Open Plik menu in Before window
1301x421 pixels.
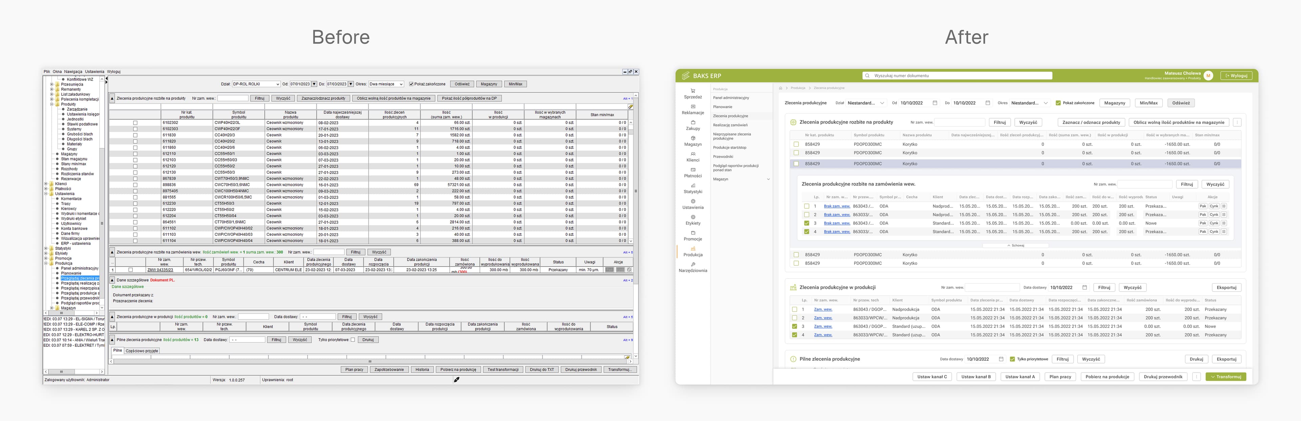(x=47, y=72)
